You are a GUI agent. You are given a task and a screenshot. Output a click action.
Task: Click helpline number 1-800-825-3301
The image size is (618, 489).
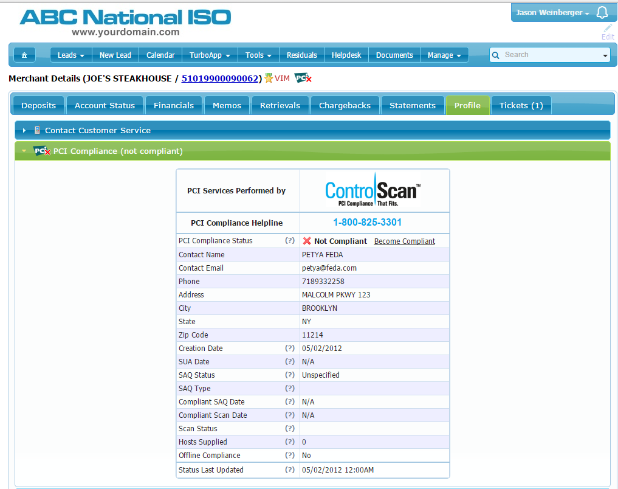point(367,222)
